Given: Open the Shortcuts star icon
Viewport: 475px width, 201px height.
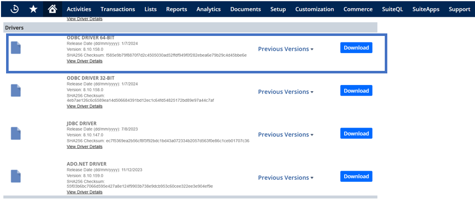Looking at the screenshot, I should pyautogui.click(x=33, y=9).
